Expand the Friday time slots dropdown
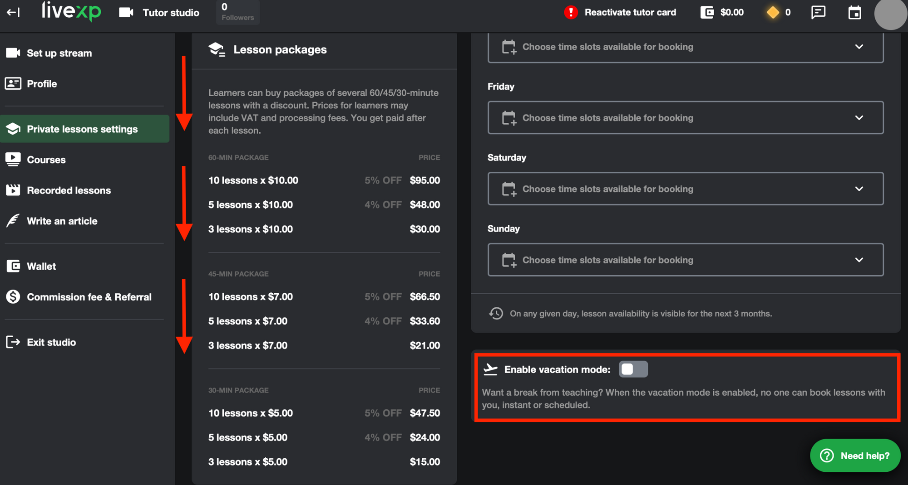 tap(685, 118)
